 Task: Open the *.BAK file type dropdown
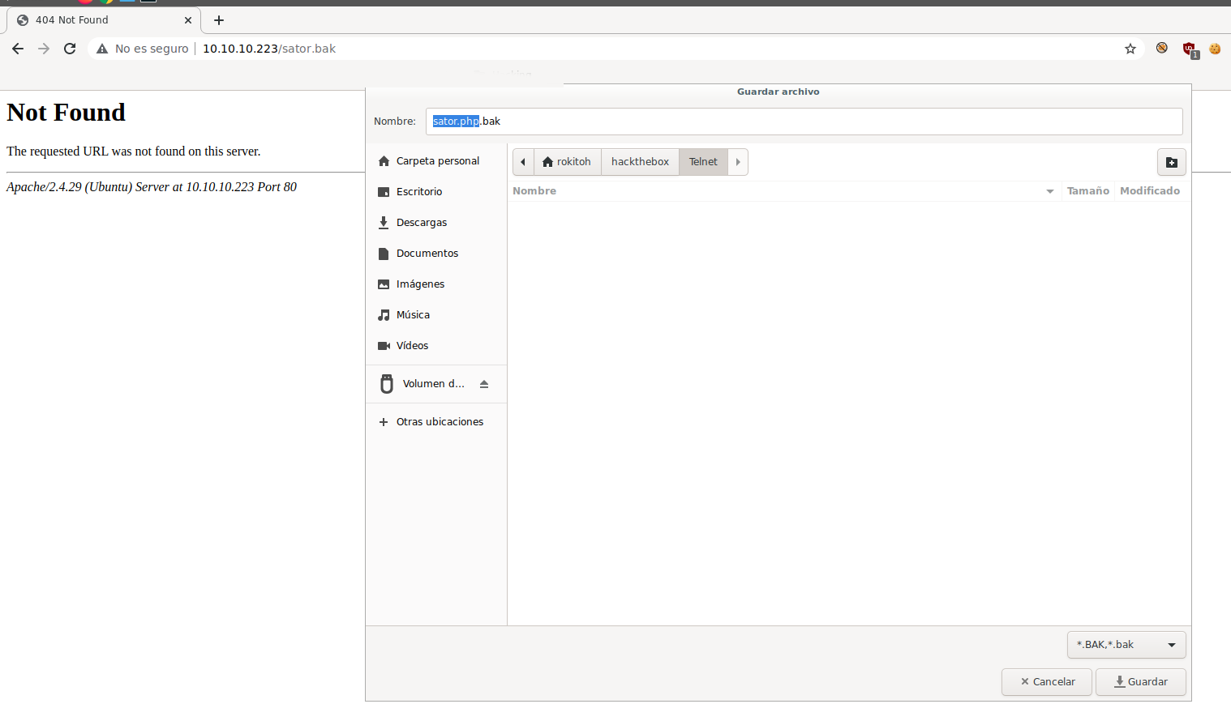coord(1126,645)
